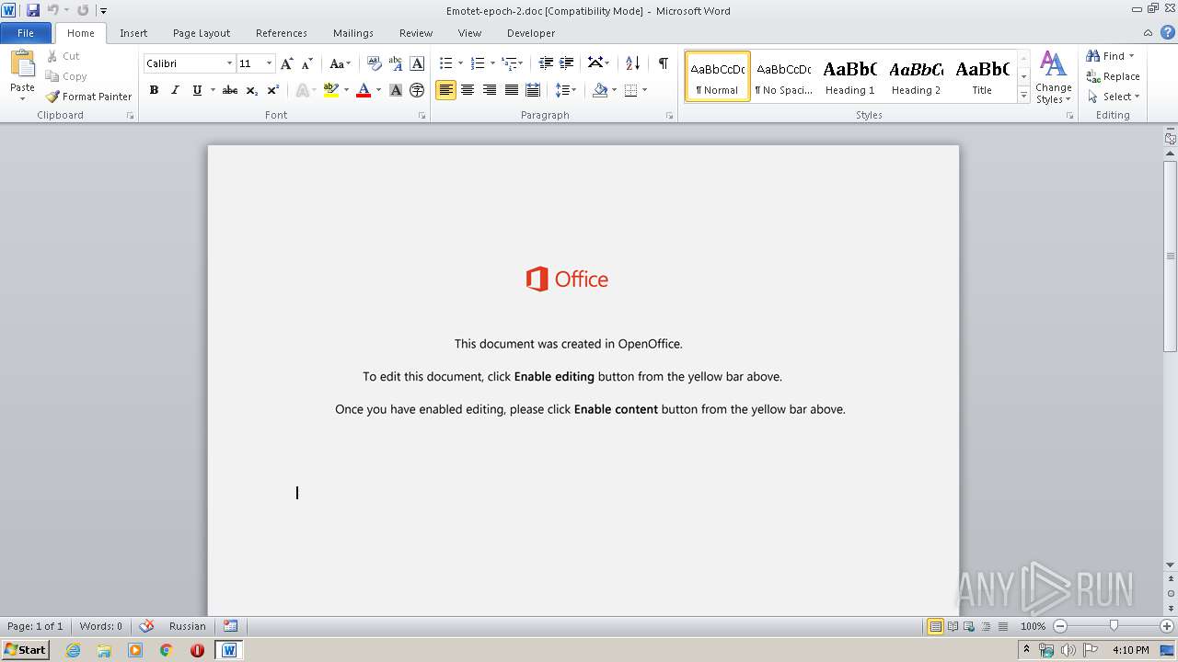Click the Russian language indicator

click(x=188, y=626)
